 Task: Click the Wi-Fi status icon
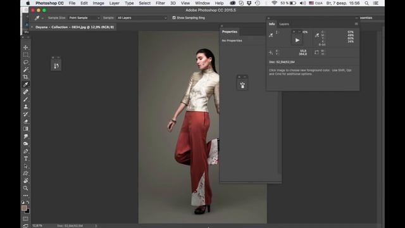click(274, 3)
